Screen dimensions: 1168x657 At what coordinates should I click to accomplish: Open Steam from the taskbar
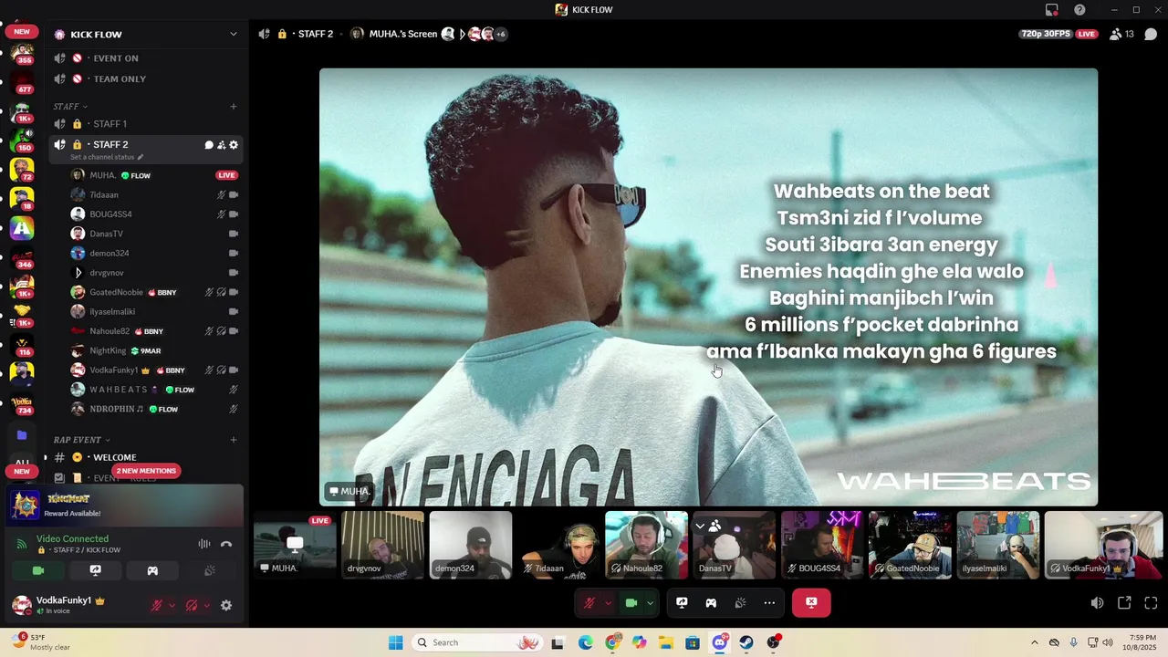[746, 642]
